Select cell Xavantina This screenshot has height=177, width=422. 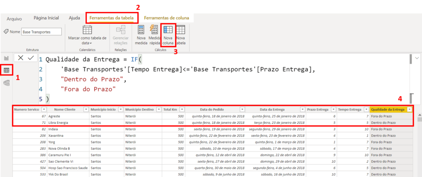coord(68,136)
